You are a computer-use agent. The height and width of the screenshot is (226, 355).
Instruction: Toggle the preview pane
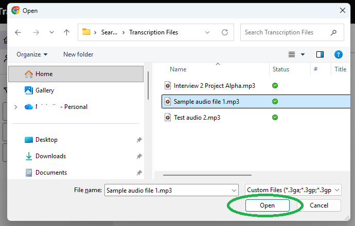pyautogui.click(x=320, y=54)
